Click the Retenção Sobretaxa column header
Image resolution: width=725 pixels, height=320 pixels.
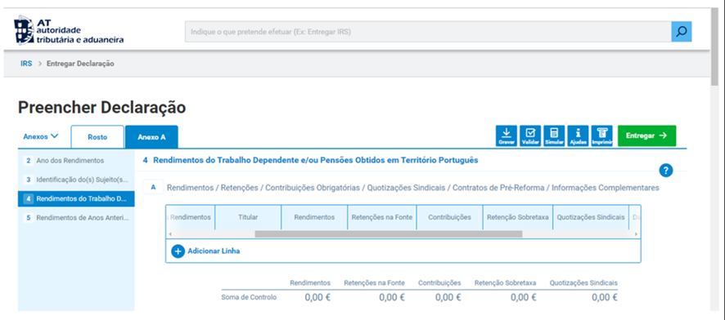point(517,217)
